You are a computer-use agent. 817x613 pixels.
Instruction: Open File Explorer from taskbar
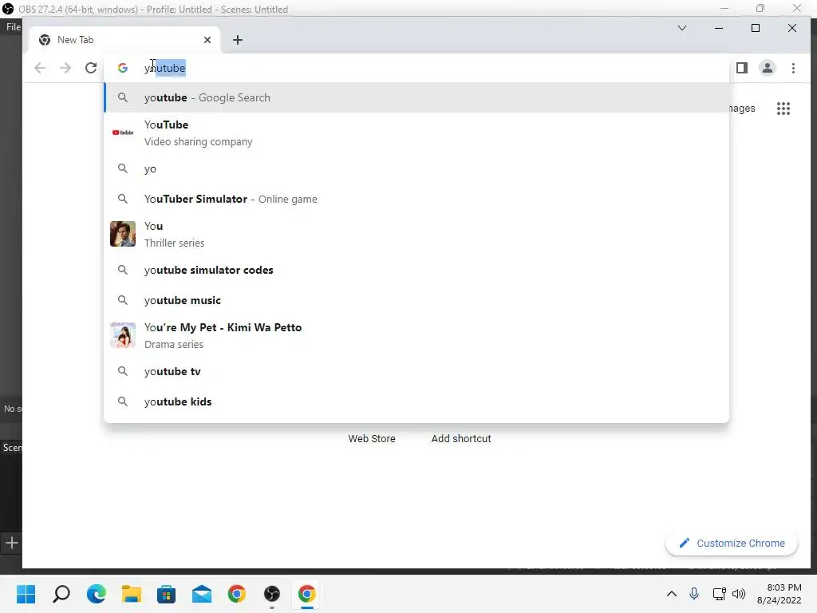132,594
